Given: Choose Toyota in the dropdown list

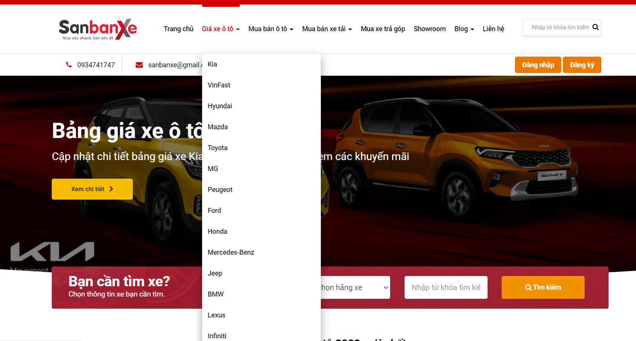Looking at the screenshot, I should pyautogui.click(x=217, y=148).
